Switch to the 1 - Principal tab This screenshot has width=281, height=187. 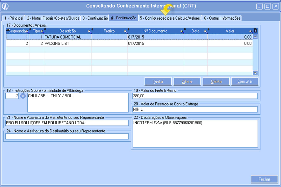[x=14, y=18]
